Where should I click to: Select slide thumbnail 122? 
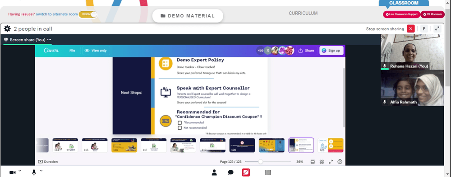[301, 145]
